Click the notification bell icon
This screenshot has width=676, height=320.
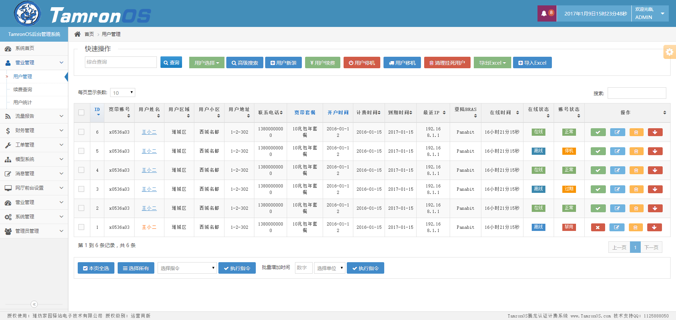(x=544, y=14)
